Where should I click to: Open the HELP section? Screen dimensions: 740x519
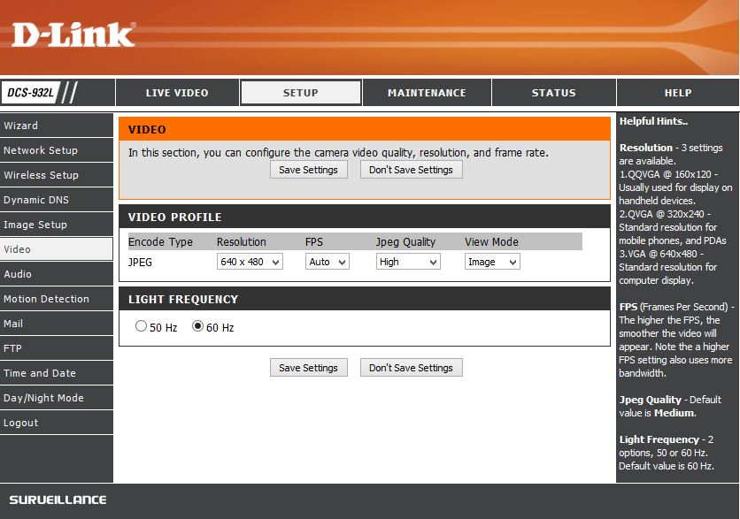(x=677, y=92)
